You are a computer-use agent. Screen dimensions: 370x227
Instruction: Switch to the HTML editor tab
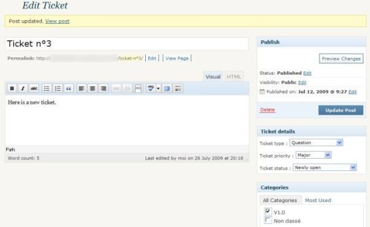click(x=234, y=77)
